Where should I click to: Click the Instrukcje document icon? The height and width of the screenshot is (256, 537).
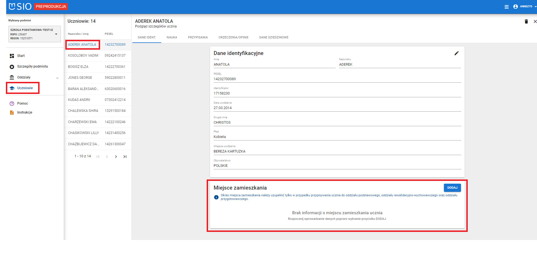tap(12, 112)
